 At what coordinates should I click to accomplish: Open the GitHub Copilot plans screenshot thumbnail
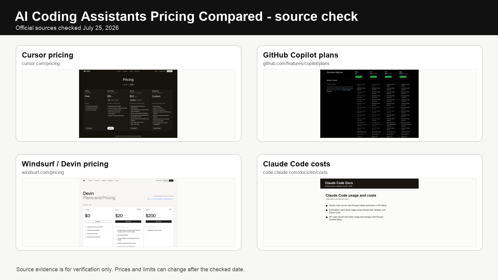[369, 104]
